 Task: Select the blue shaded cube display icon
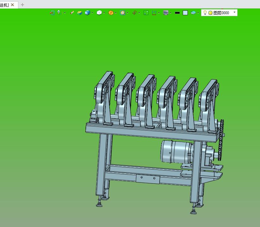(x=87, y=13)
